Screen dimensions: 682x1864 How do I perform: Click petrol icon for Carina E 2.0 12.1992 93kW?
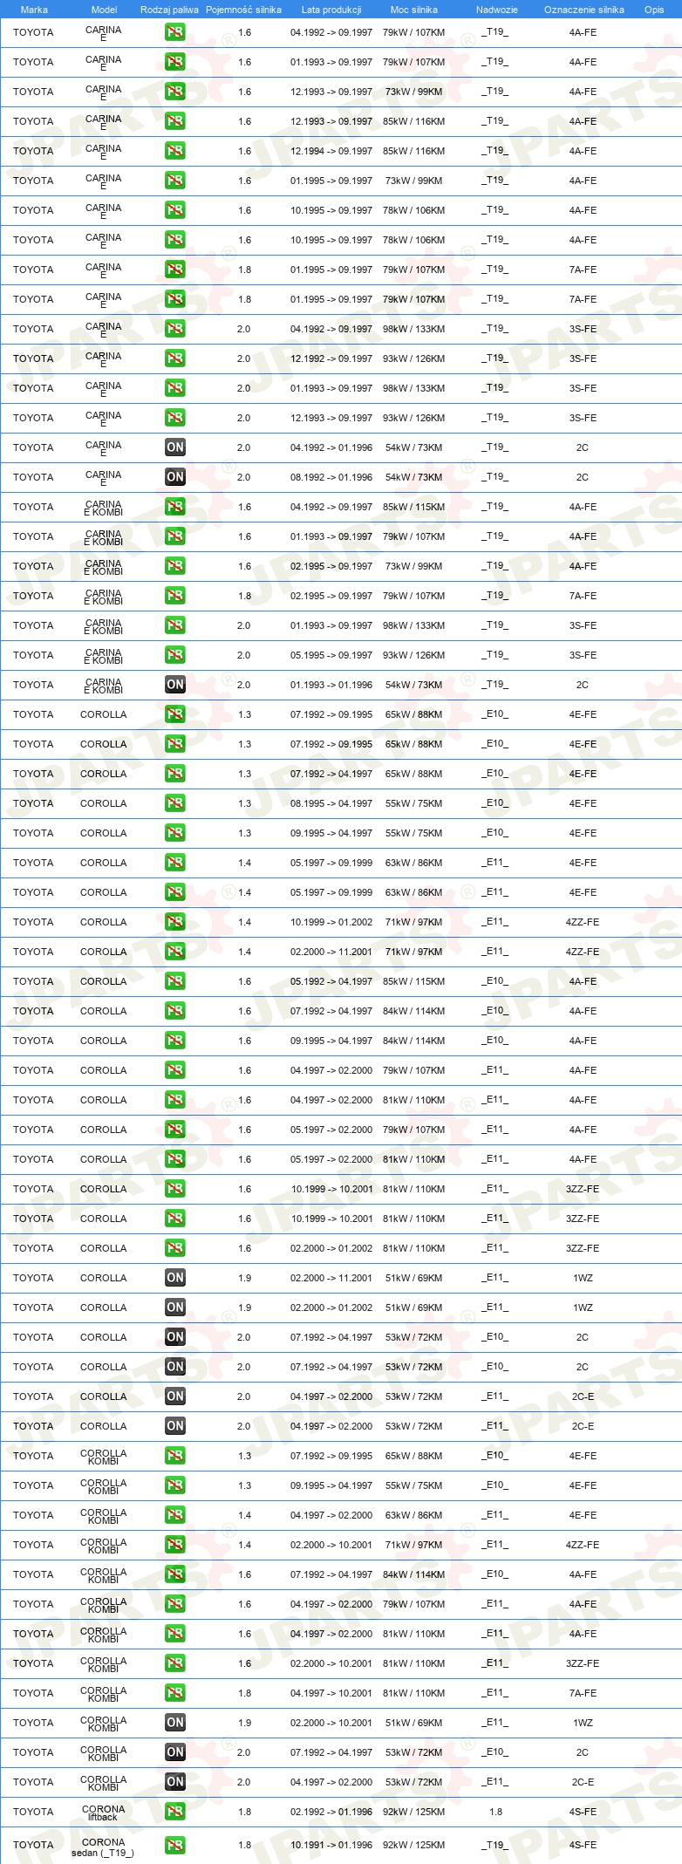[175, 358]
